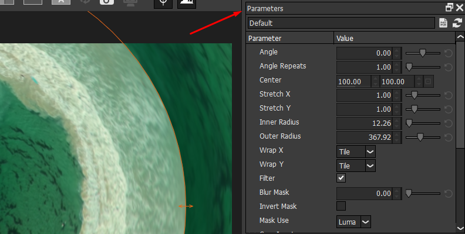Increase Inner Radius with the up stepper
Screen dimensions: 465x234
point(397,121)
